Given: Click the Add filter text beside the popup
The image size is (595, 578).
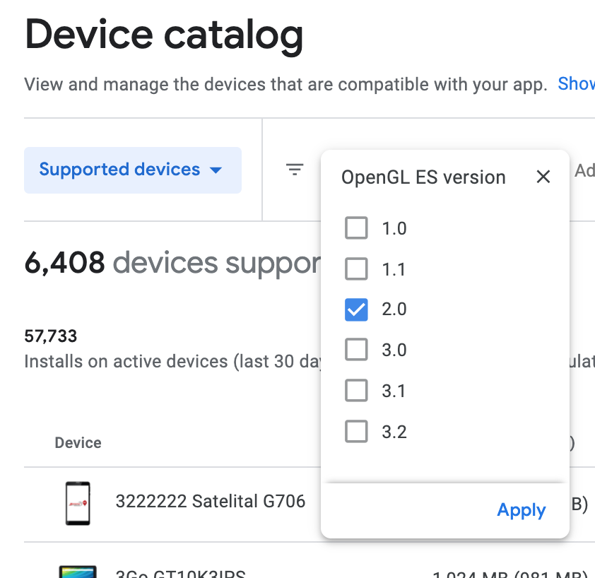Looking at the screenshot, I should point(584,170).
